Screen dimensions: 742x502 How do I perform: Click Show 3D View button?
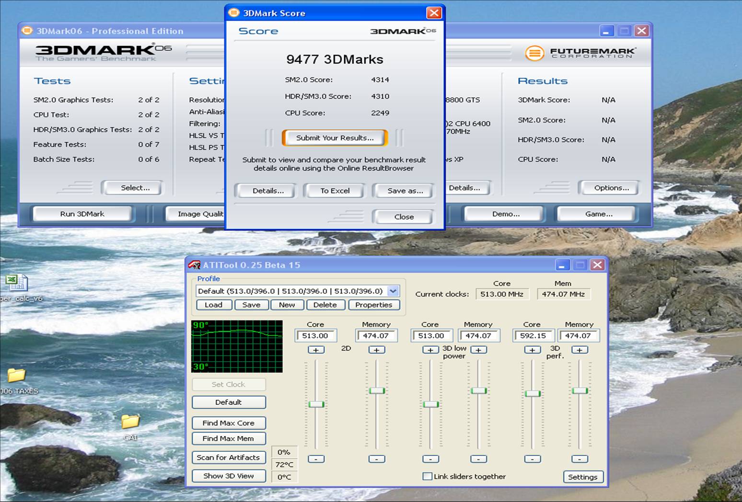[x=229, y=476]
